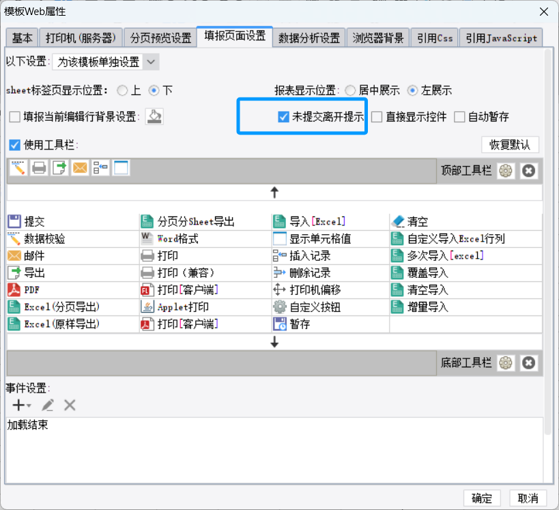Select 暂存 tool
This screenshot has height=510, width=559.
click(330, 324)
